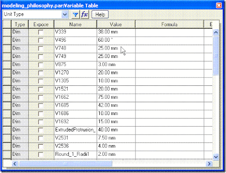Click the value 3.00 mm

[x=116, y=65]
